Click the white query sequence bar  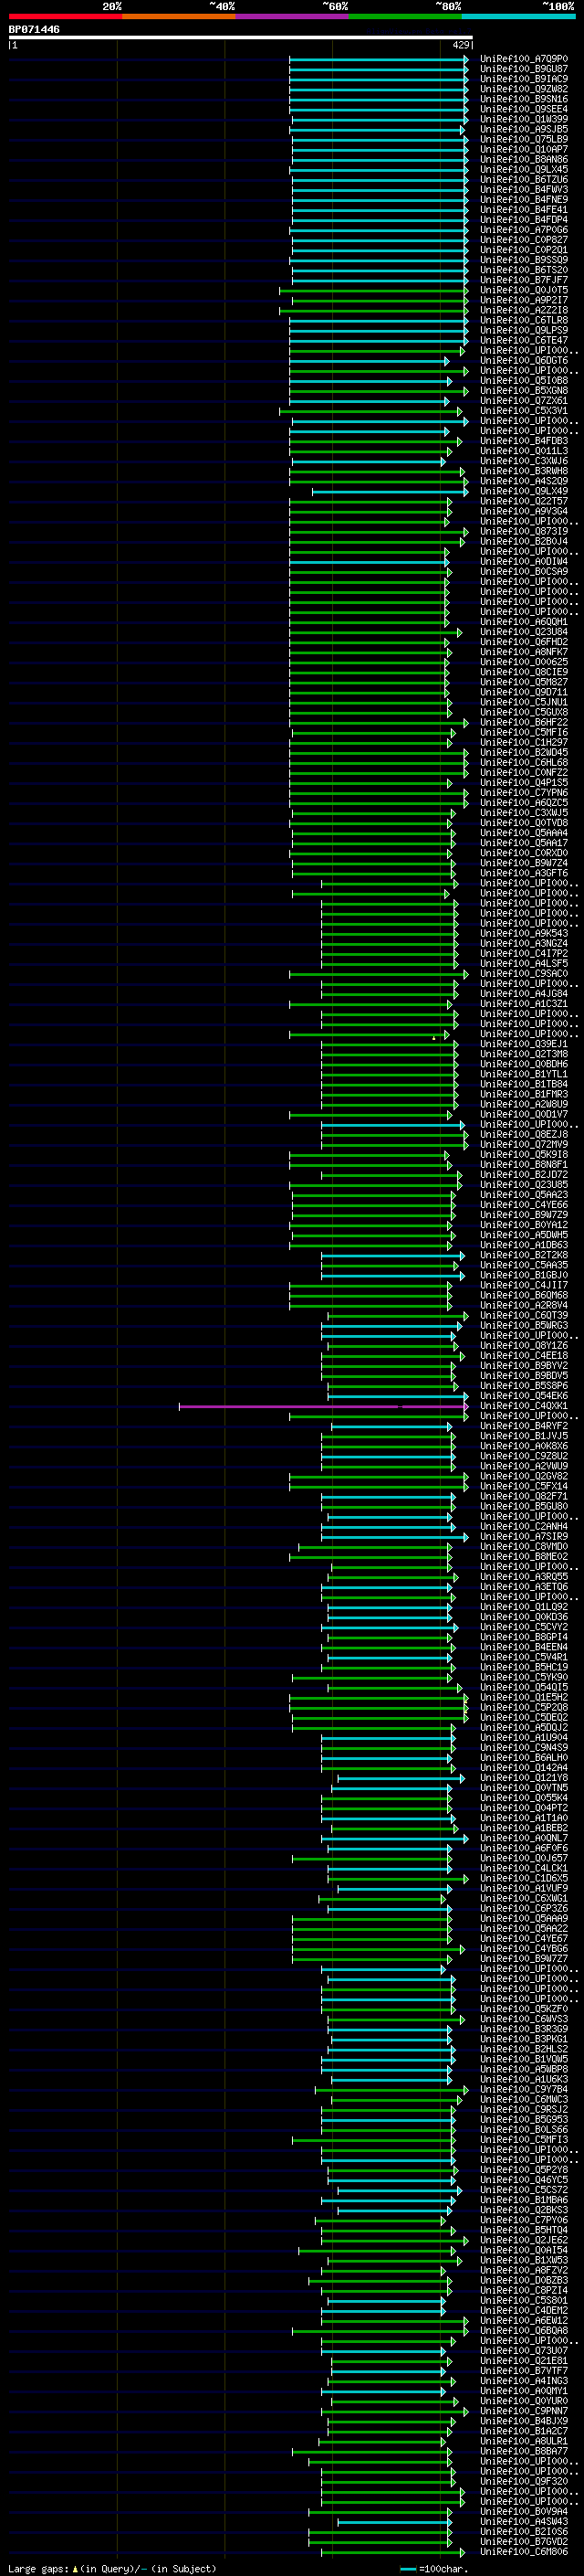(241, 37)
